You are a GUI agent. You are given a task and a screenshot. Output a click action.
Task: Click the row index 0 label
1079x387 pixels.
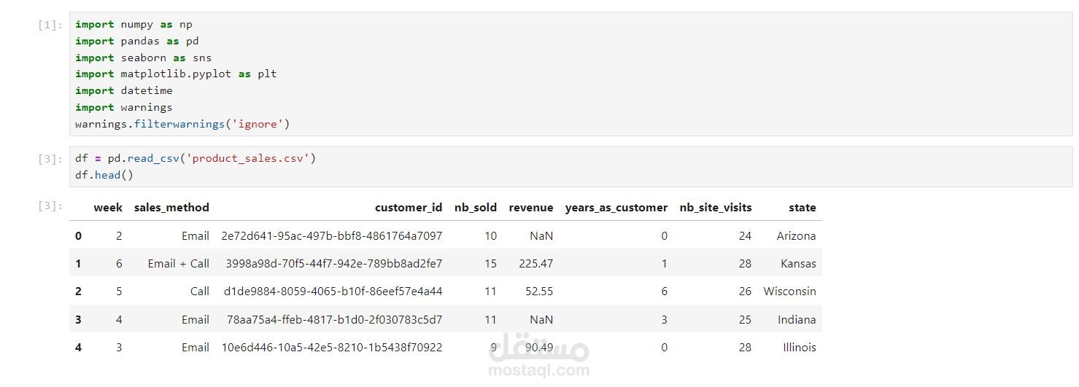[x=78, y=236]
